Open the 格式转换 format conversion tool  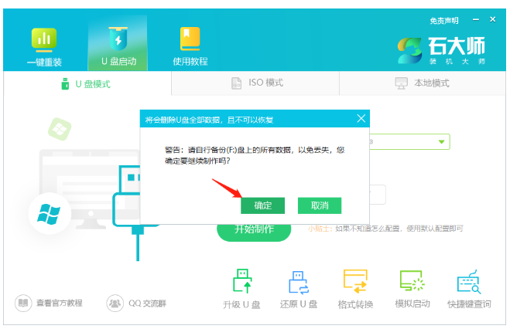point(355,289)
